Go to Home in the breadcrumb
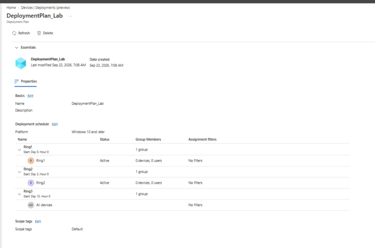This screenshot has width=375, height=248. 11,8
